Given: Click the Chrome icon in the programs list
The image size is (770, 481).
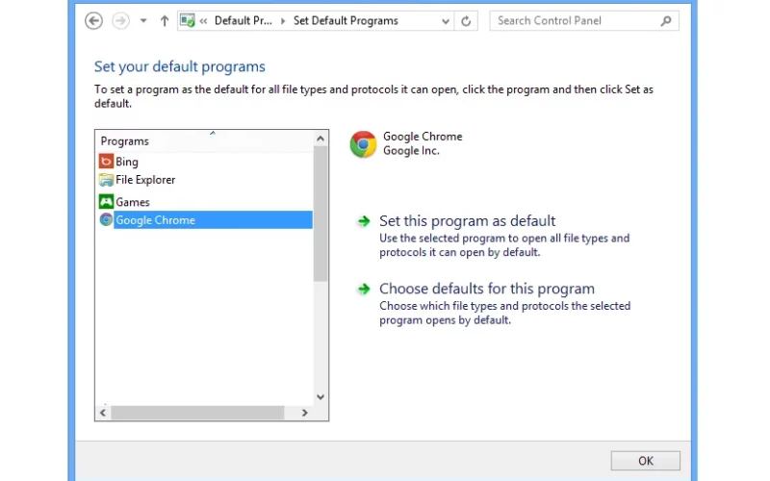Looking at the screenshot, I should (x=106, y=219).
